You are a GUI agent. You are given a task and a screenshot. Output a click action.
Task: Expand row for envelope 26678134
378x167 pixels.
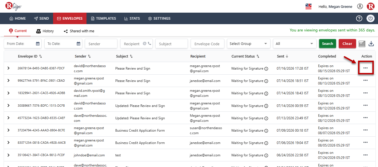click(8, 68)
